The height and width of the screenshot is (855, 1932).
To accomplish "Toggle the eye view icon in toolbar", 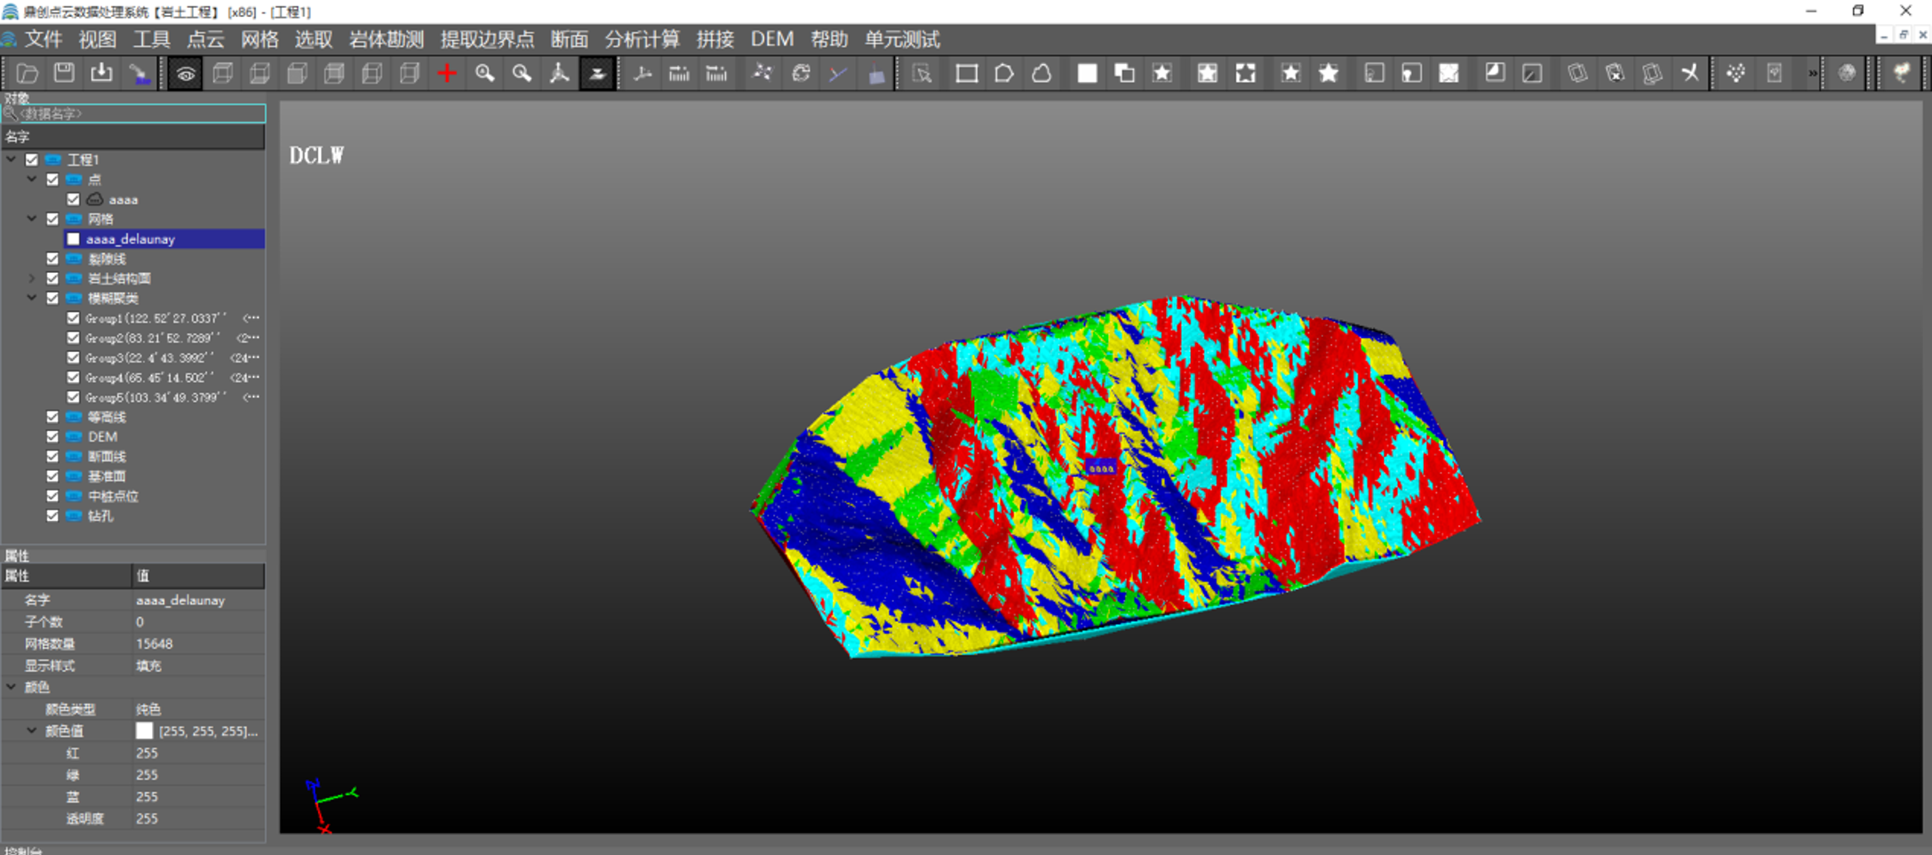I will (x=186, y=74).
